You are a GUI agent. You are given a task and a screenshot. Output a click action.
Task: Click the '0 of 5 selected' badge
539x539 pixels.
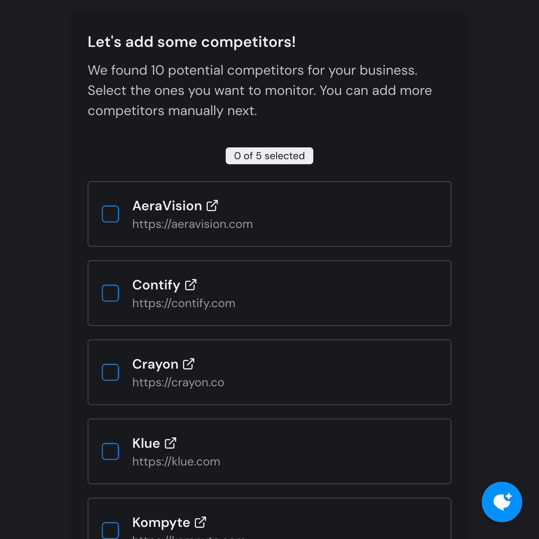tap(269, 156)
